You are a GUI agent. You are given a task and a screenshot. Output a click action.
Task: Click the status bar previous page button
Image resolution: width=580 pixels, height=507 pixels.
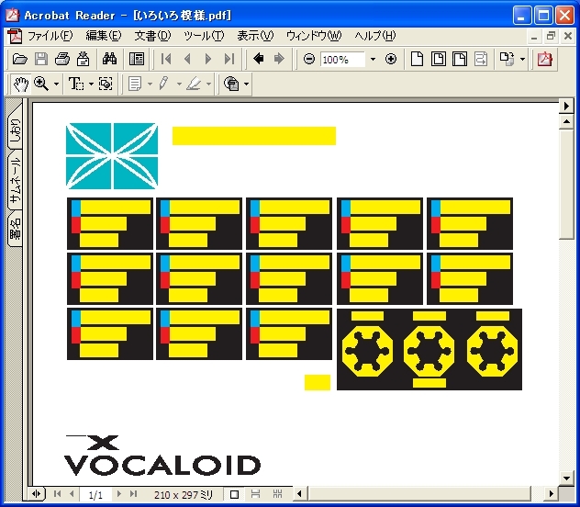[x=72, y=494]
